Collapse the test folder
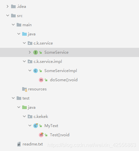 point(13,98)
